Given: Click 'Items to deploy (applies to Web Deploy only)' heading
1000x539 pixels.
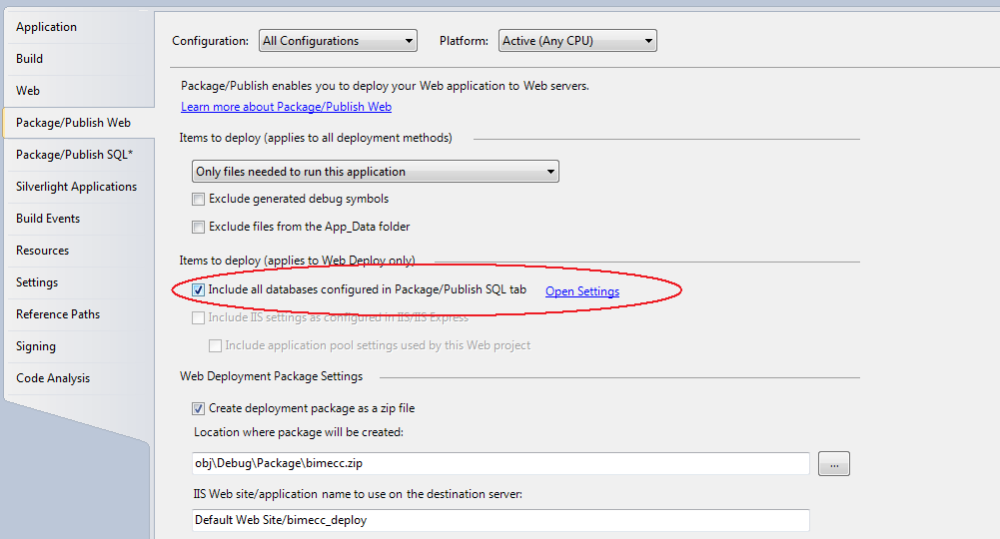Looking at the screenshot, I should tap(297, 260).
